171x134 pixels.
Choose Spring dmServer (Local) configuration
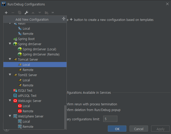(x=39, y=49)
